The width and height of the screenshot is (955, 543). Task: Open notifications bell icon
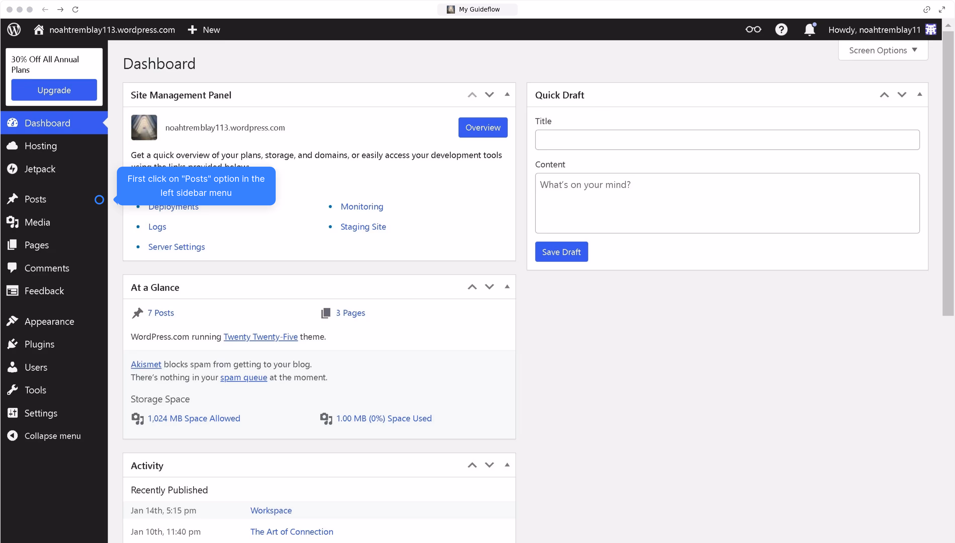pyautogui.click(x=809, y=29)
